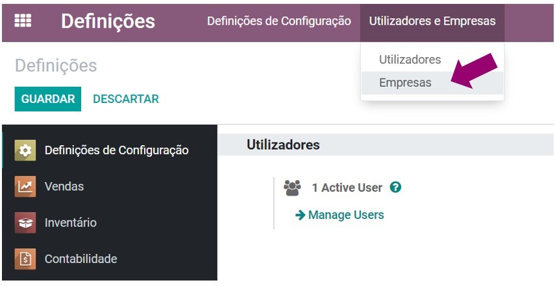Click the grey Definições breadcrumb title

coord(56,65)
